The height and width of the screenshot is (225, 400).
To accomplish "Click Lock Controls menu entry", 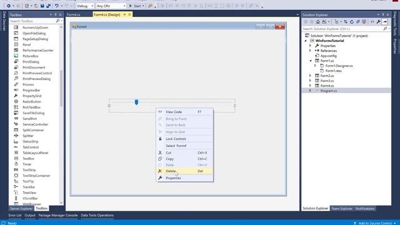I will [184, 139].
